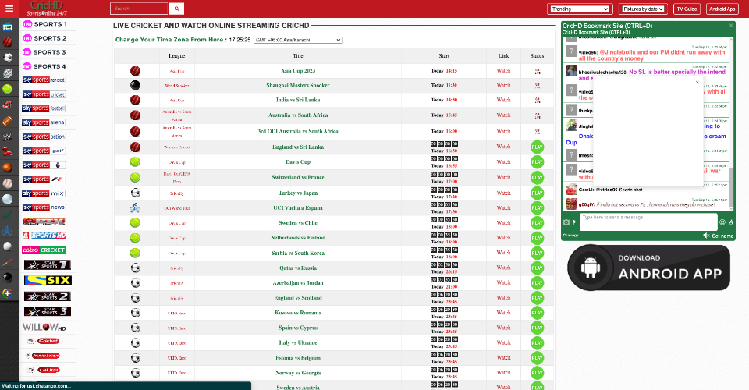Select the red cricket ball sidebar icon
The image size is (749, 390).
(8, 42)
